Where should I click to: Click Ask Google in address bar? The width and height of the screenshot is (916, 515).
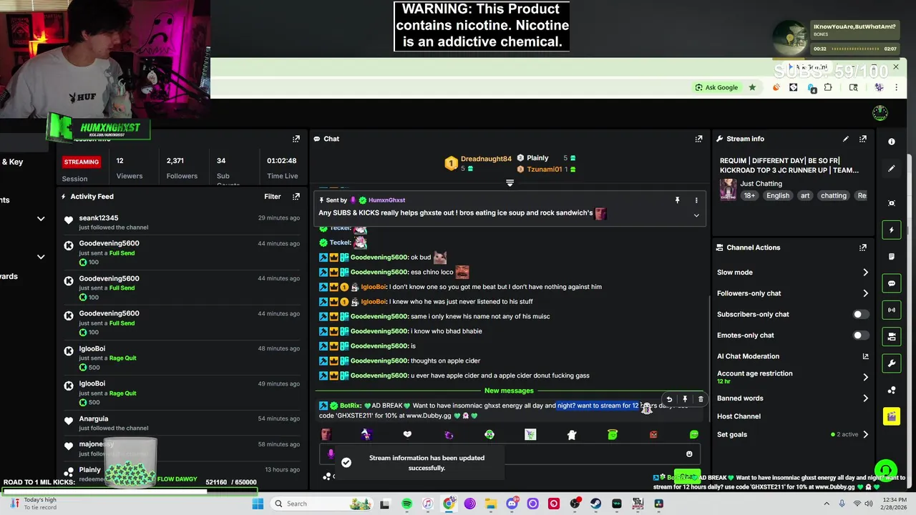tap(716, 87)
